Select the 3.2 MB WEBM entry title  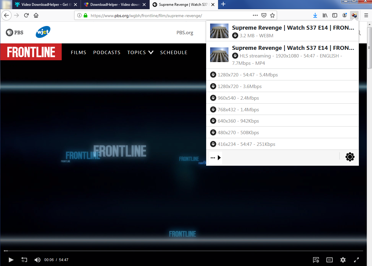(x=293, y=28)
